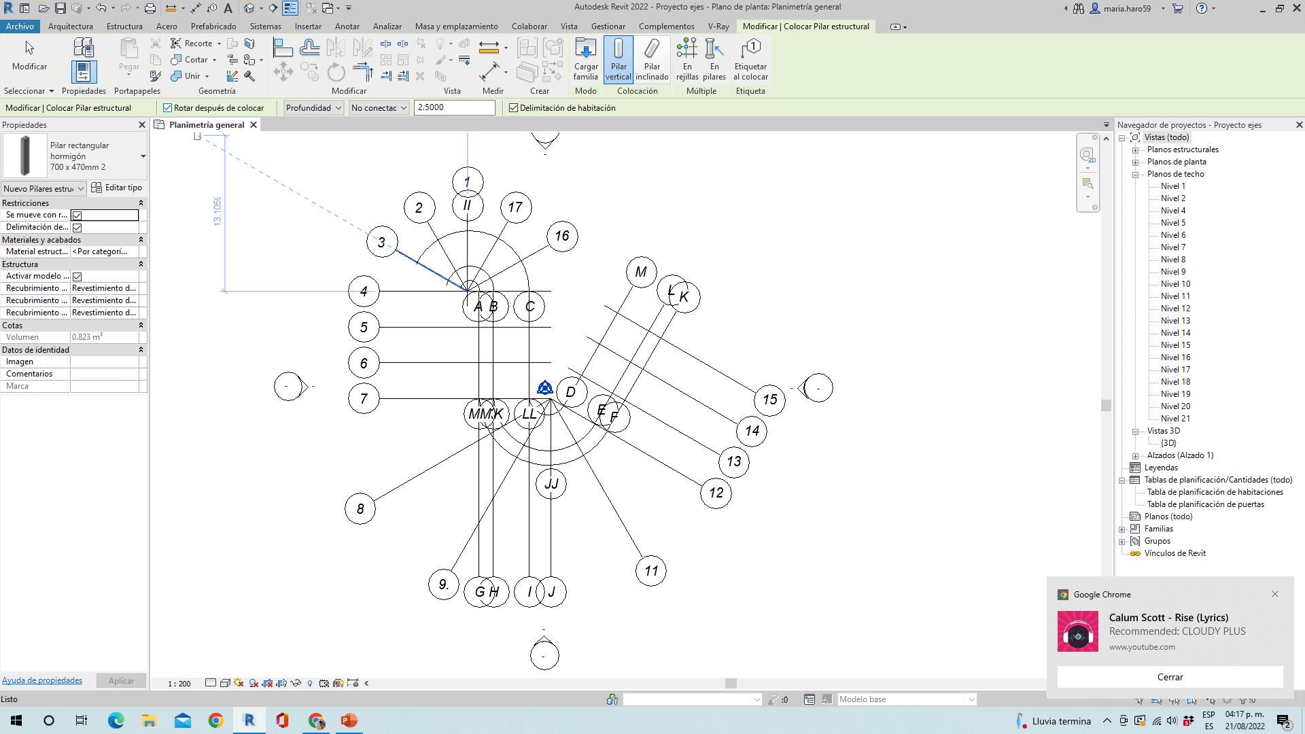Open the Estructura ribbon tab

[x=124, y=27]
